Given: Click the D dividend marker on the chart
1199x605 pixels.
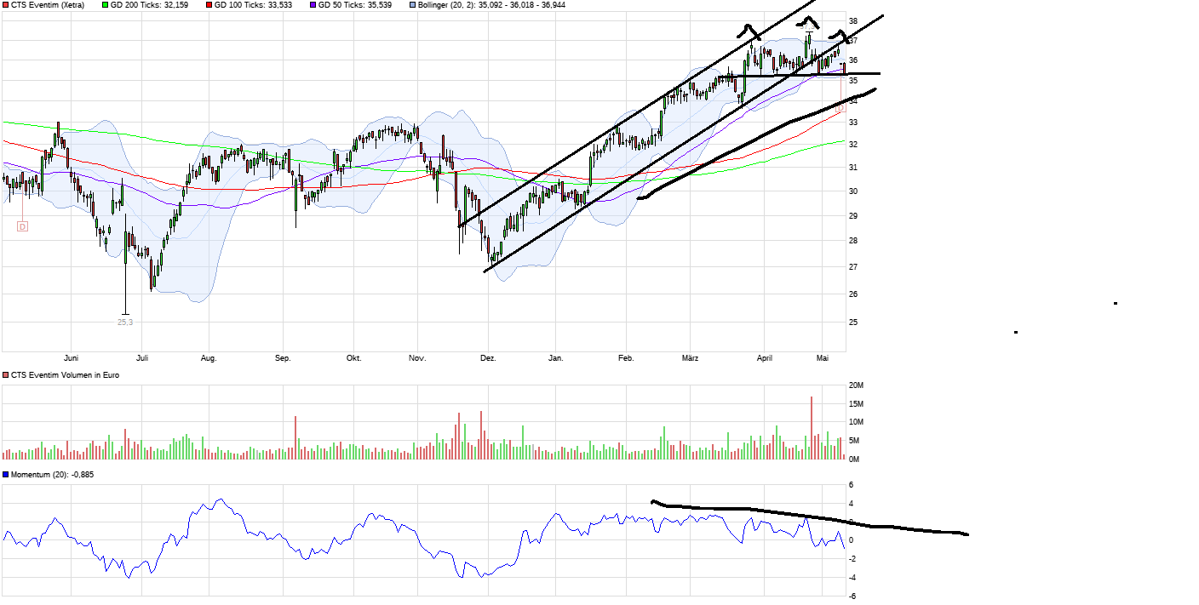Looking at the screenshot, I should click(x=20, y=226).
